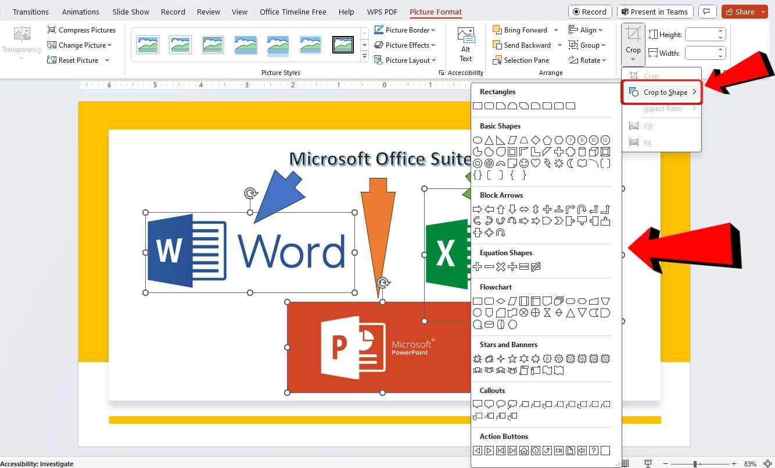The height and width of the screenshot is (468, 775).
Task: Open the Office Timeline Free tab
Action: tap(293, 12)
